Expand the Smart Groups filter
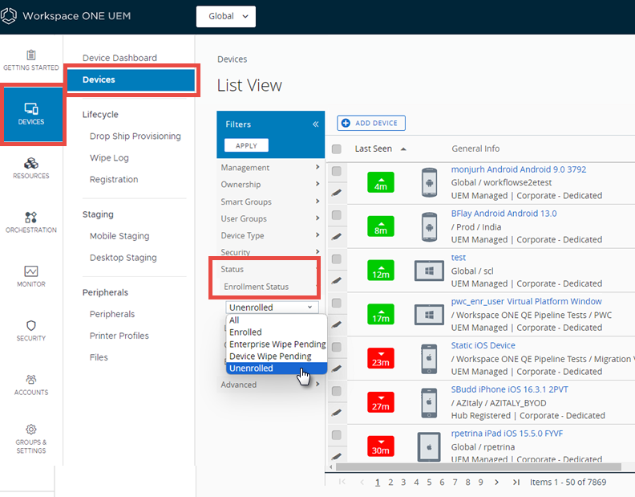This screenshot has height=497, width=635. [x=270, y=202]
